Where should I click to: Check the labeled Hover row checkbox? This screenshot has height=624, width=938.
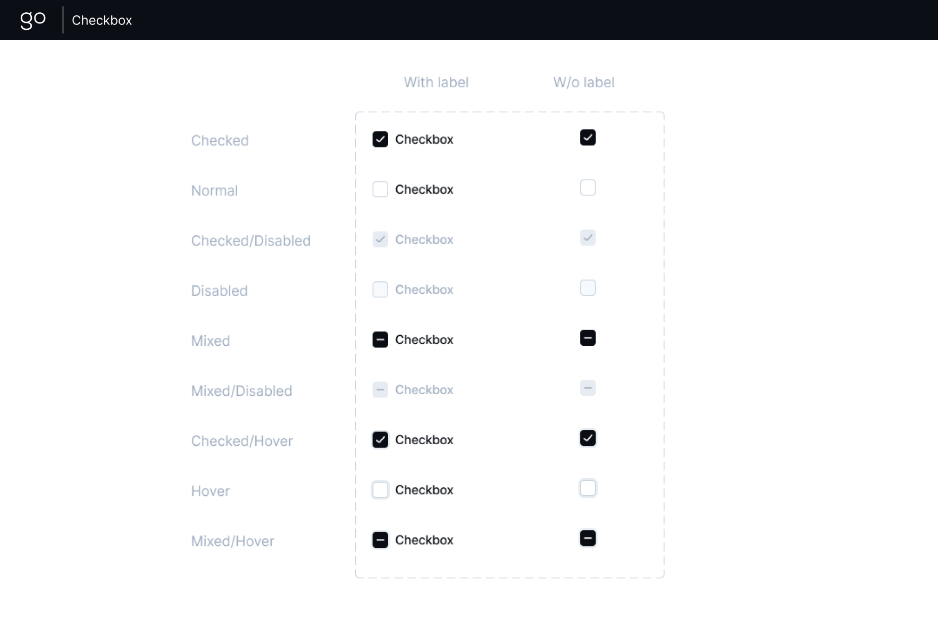pos(380,489)
